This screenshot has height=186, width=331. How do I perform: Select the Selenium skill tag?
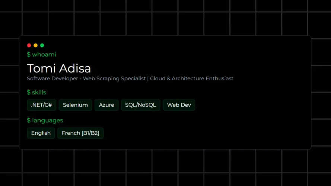point(75,105)
